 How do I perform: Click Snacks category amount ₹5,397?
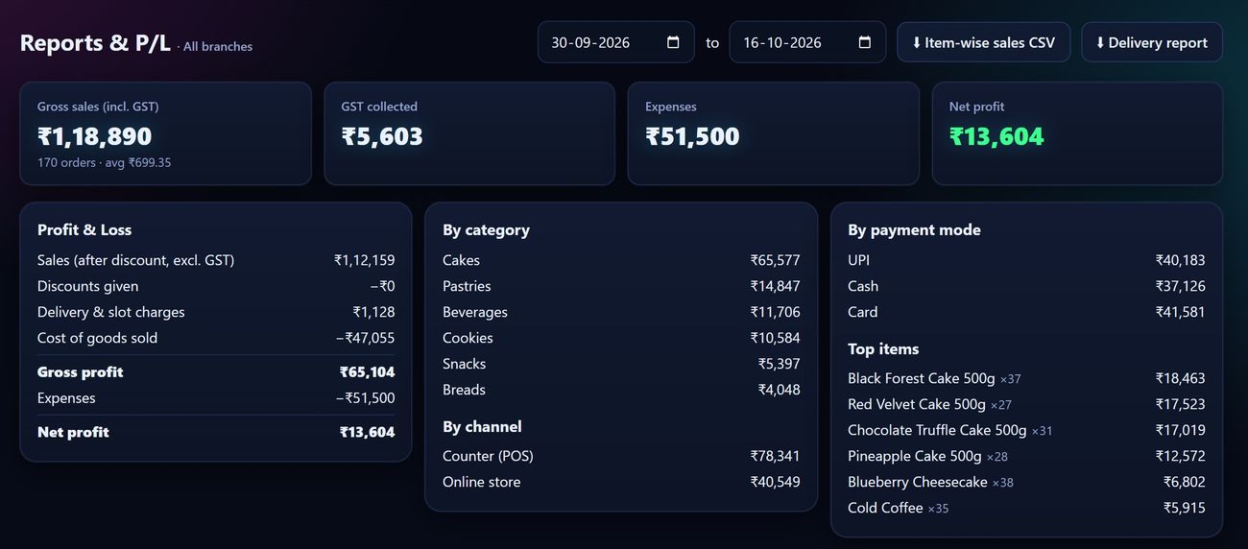(x=779, y=364)
